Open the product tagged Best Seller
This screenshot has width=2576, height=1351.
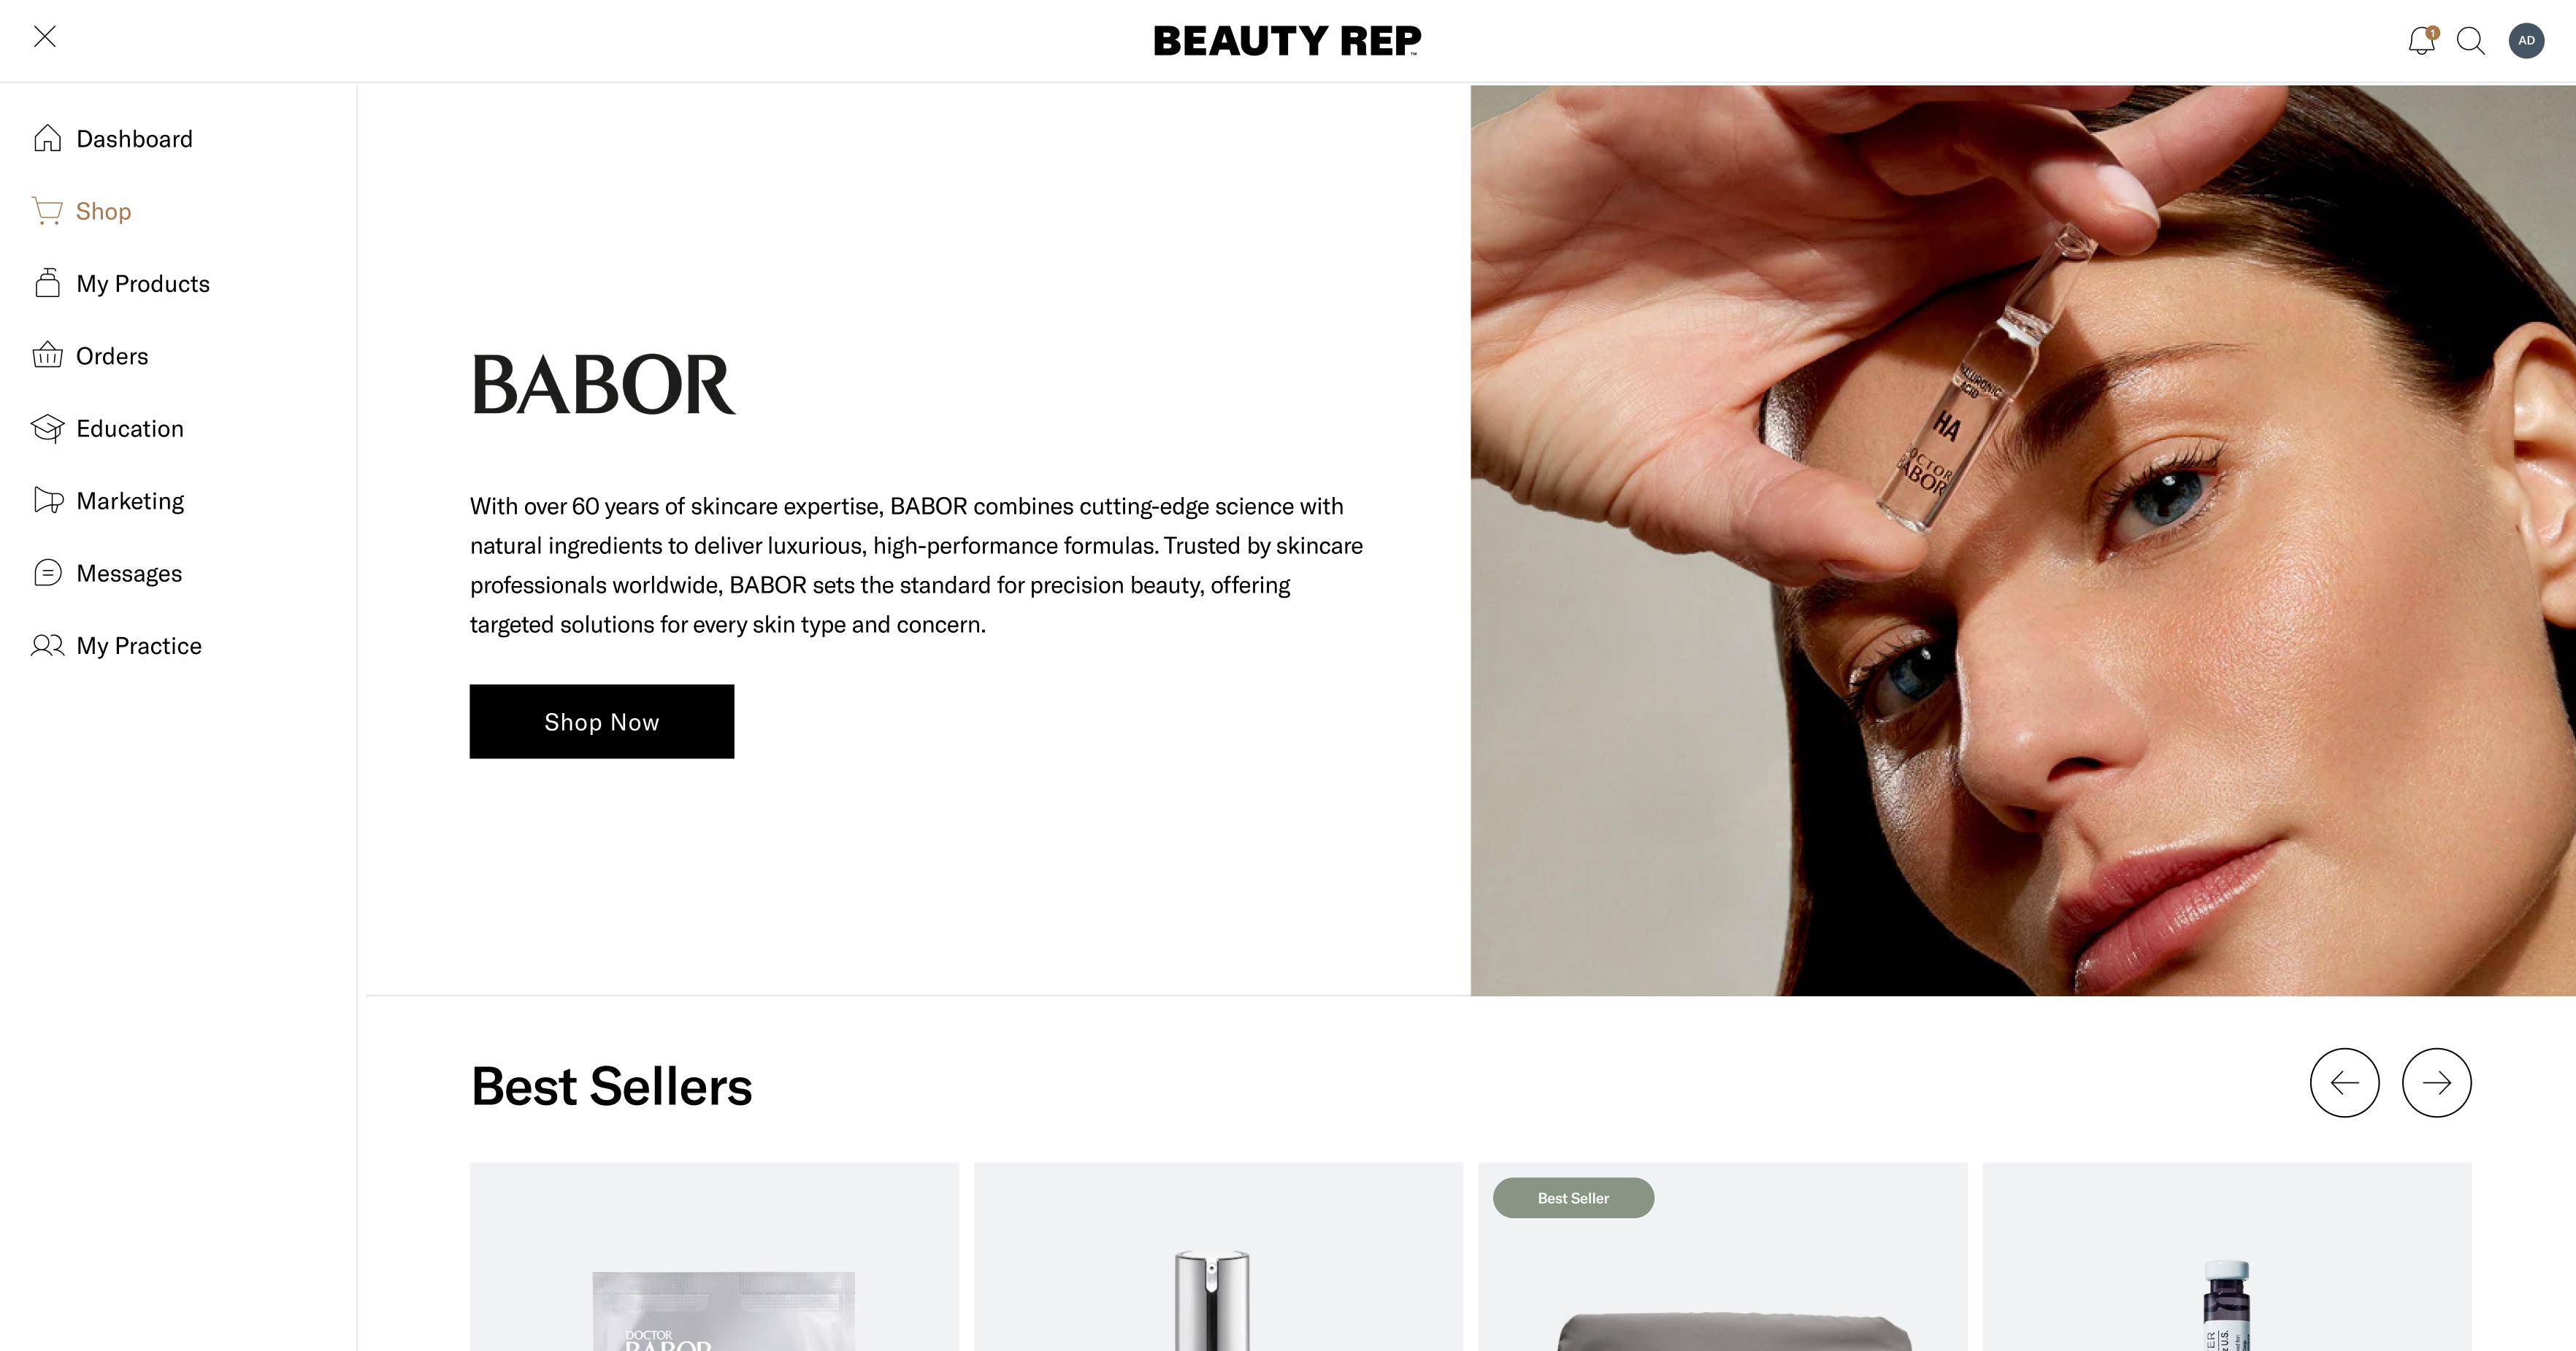click(1722, 1257)
